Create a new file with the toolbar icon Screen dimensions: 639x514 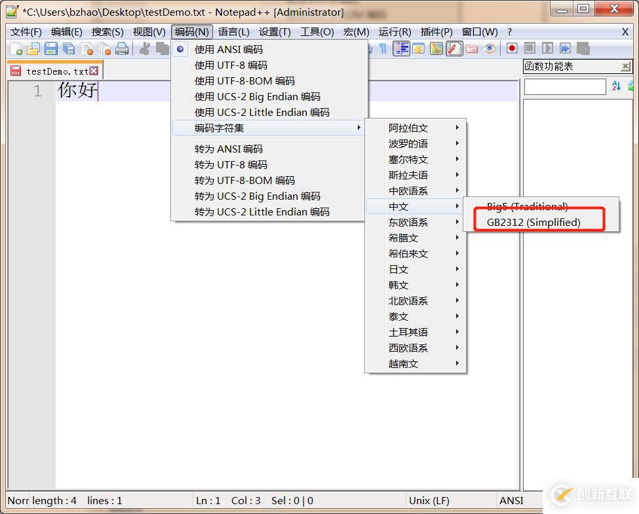coord(16,48)
